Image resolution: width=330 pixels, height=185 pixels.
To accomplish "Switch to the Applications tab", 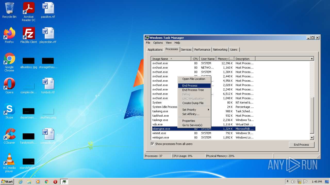I will pos(155,50).
